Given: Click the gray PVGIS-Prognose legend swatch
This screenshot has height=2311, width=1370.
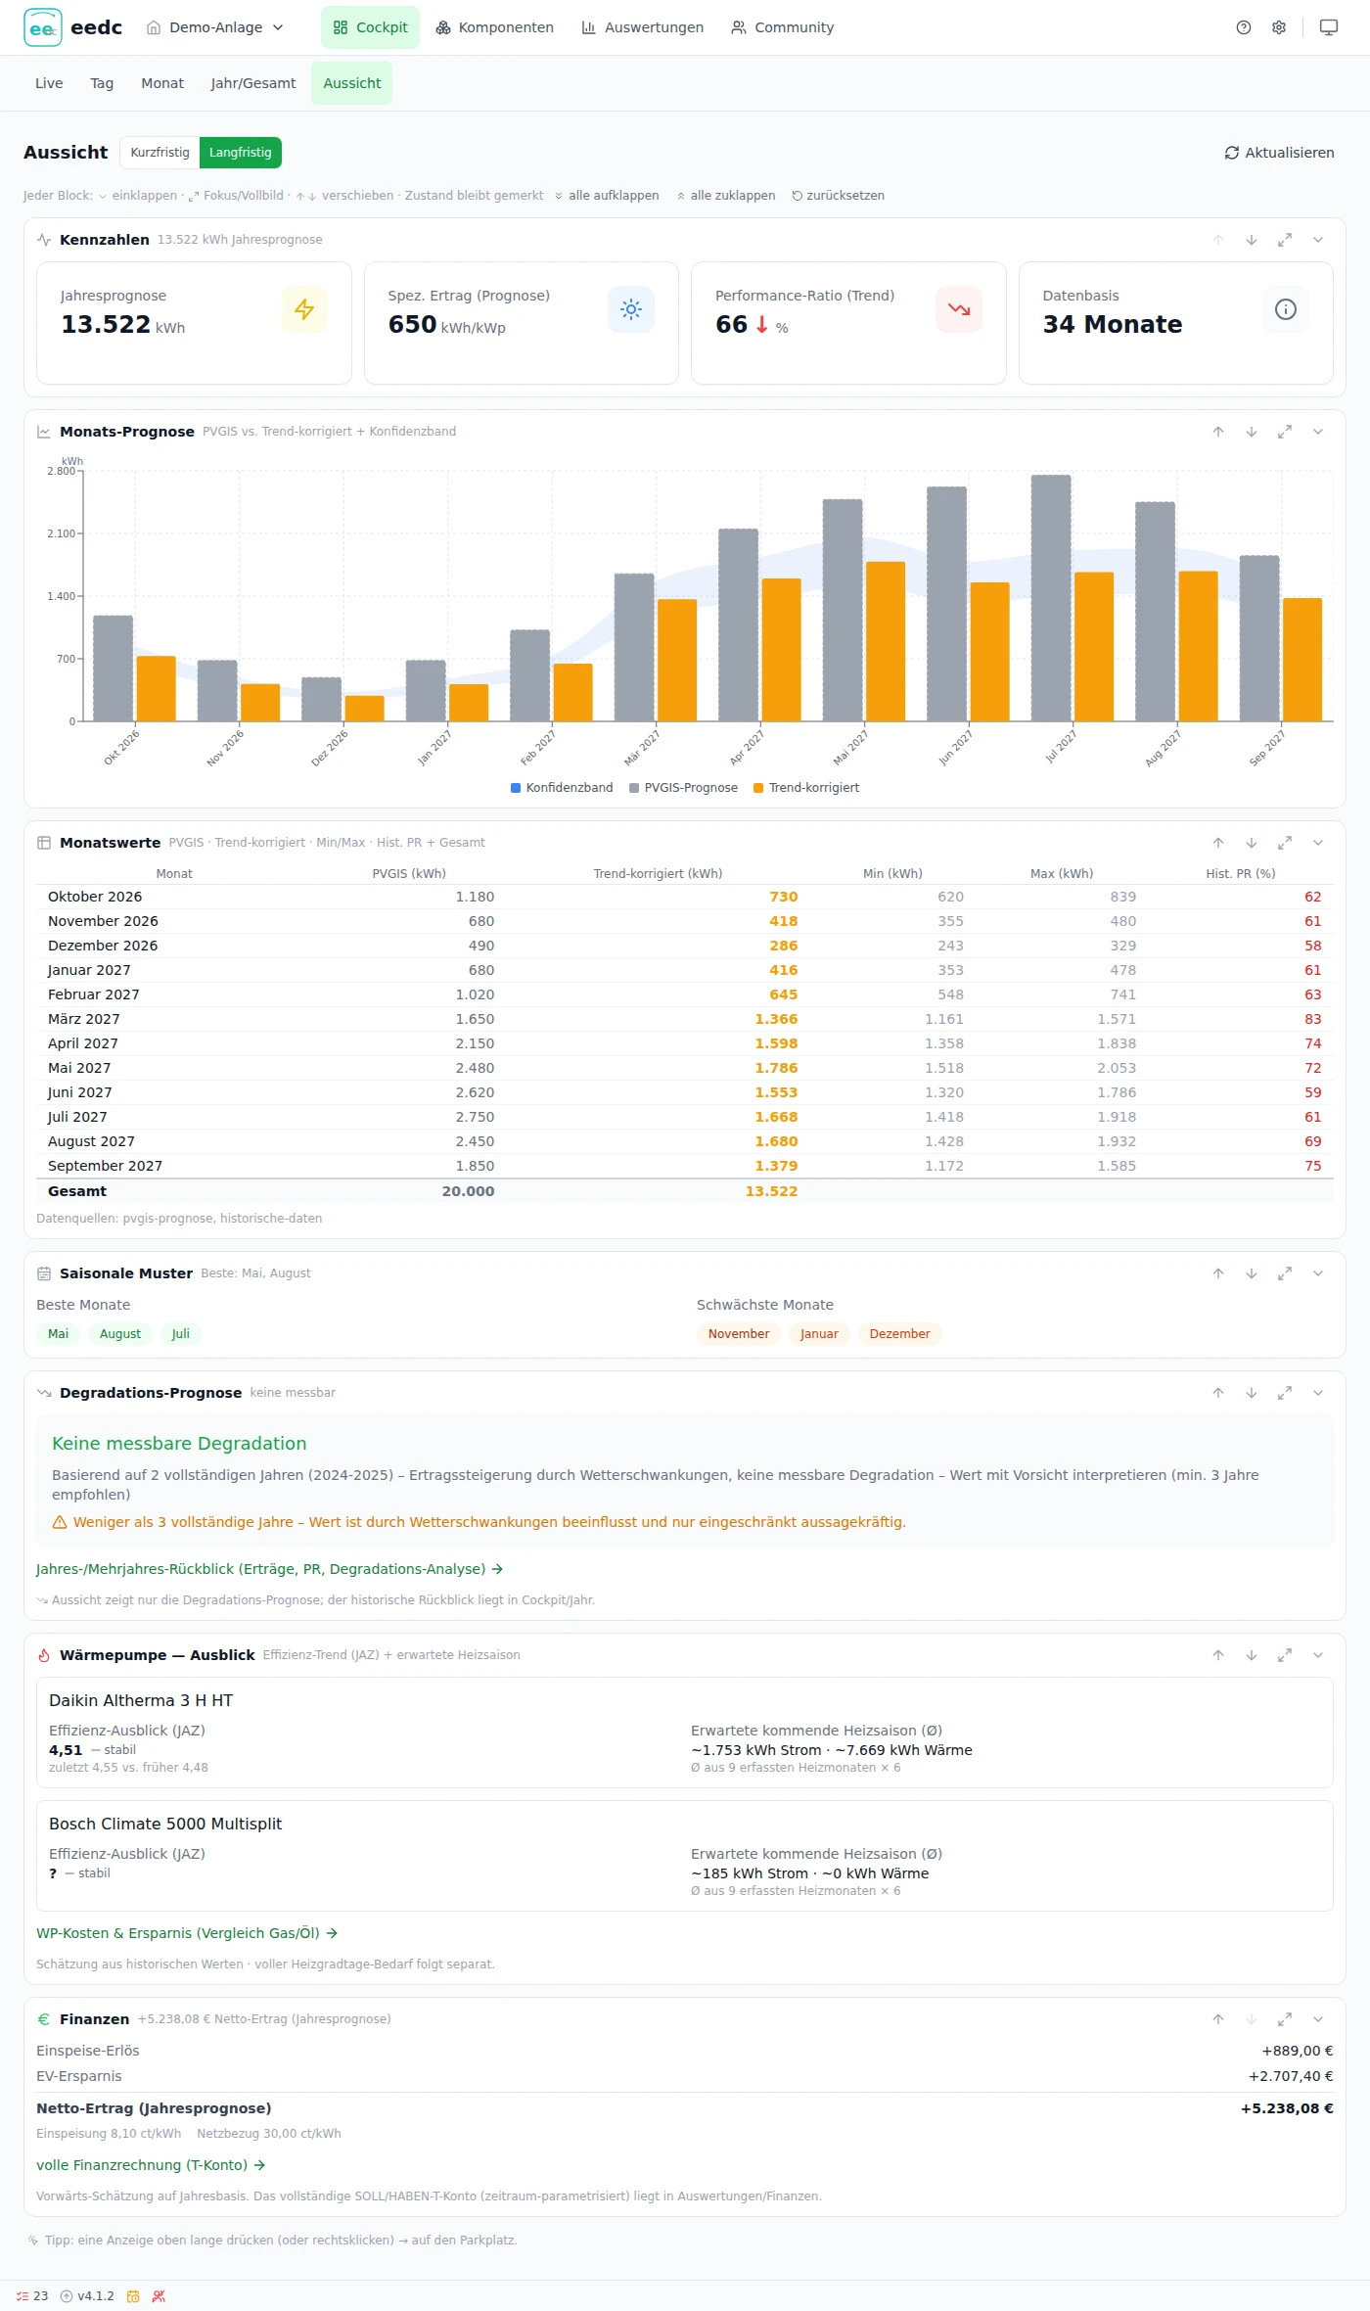Looking at the screenshot, I should click(634, 788).
